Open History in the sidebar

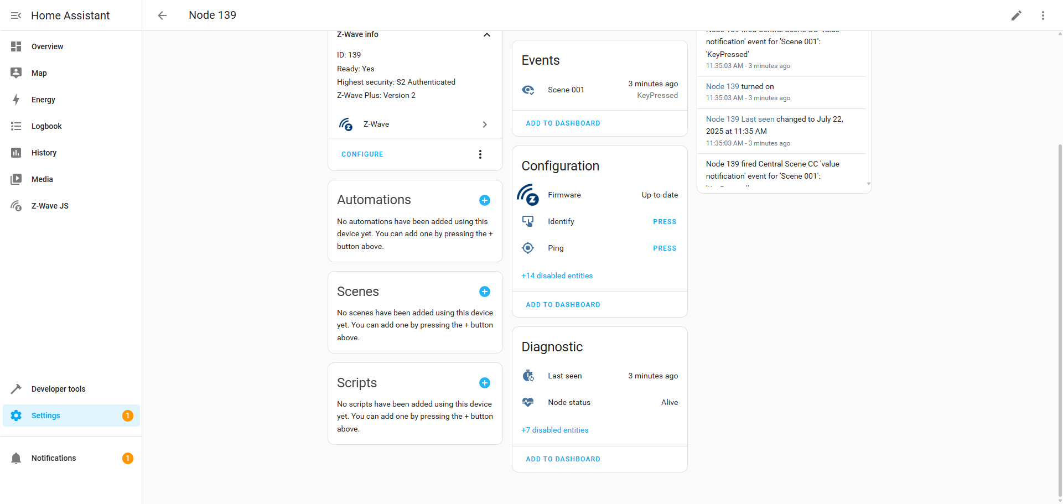71,153
